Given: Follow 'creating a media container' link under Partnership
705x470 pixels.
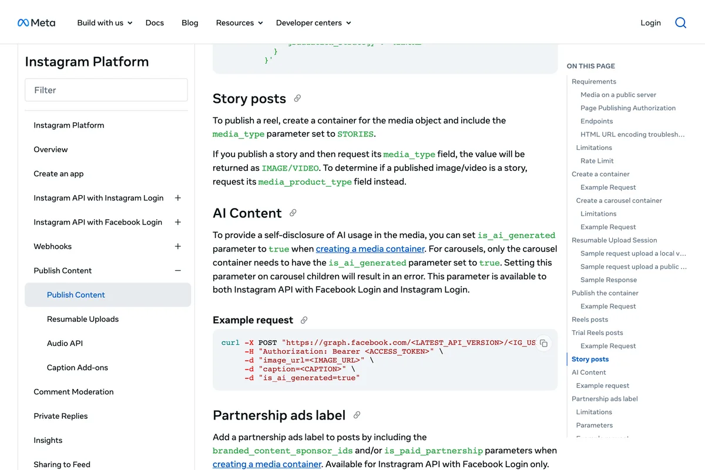Looking at the screenshot, I should (x=267, y=464).
